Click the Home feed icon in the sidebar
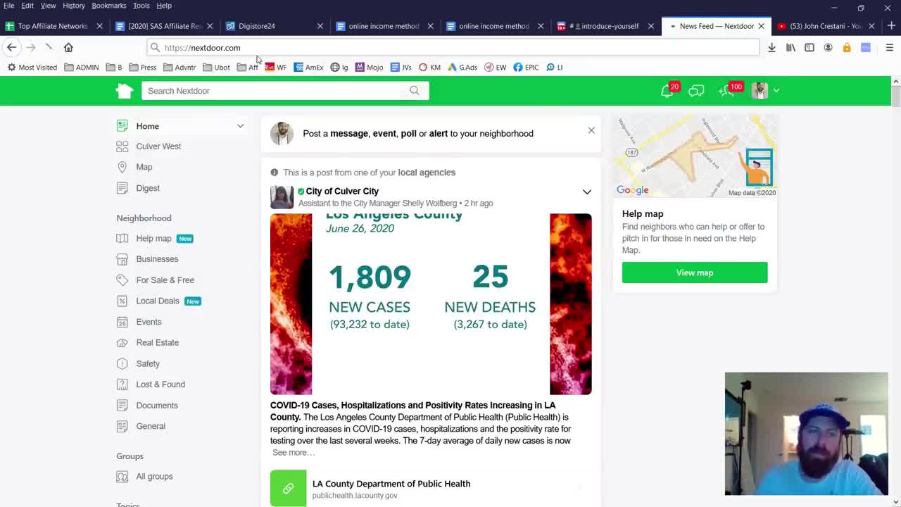This screenshot has height=507, width=901. coord(122,126)
